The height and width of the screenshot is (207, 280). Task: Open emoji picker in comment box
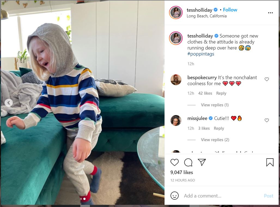[175, 196]
